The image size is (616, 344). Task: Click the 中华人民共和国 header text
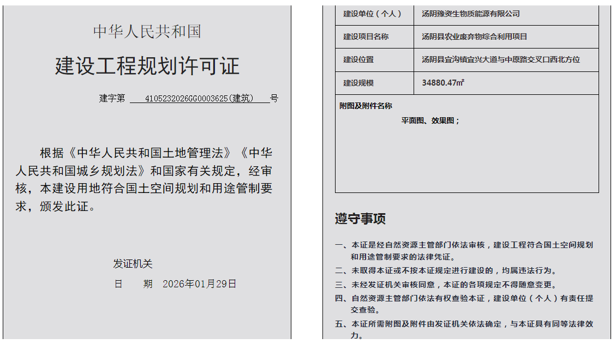[147, 32]
